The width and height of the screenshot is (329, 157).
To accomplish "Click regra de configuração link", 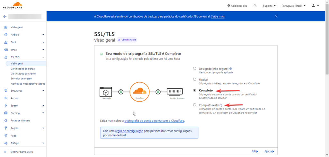I will [129, 131].
